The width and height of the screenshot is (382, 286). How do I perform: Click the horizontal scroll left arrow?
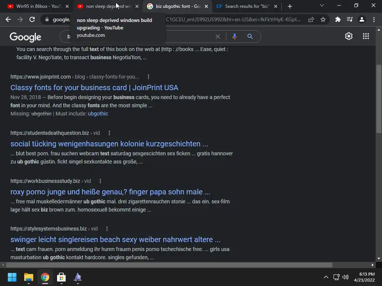(3, 265)
